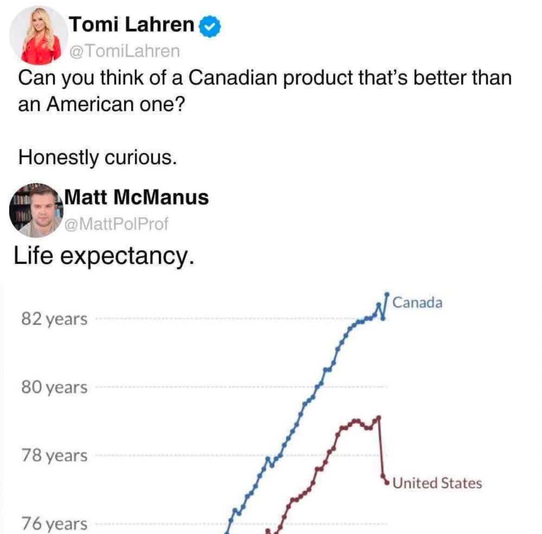The image size is (542, 534).
Task: Open the Matt McManus display name
Action: 137,197
